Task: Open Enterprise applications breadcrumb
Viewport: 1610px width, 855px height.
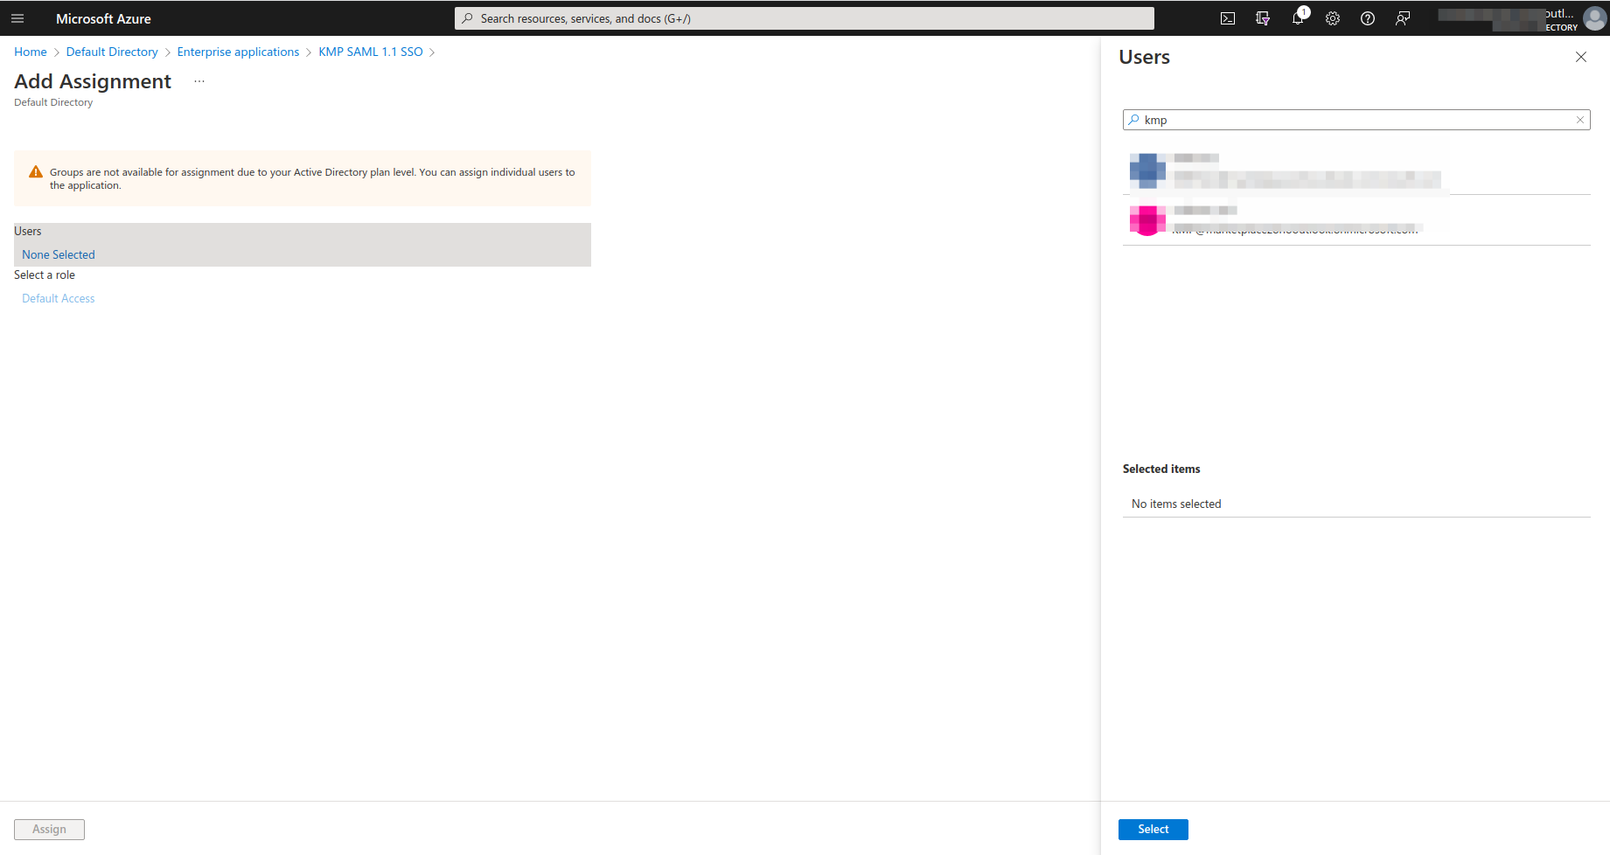Action: 238,52
